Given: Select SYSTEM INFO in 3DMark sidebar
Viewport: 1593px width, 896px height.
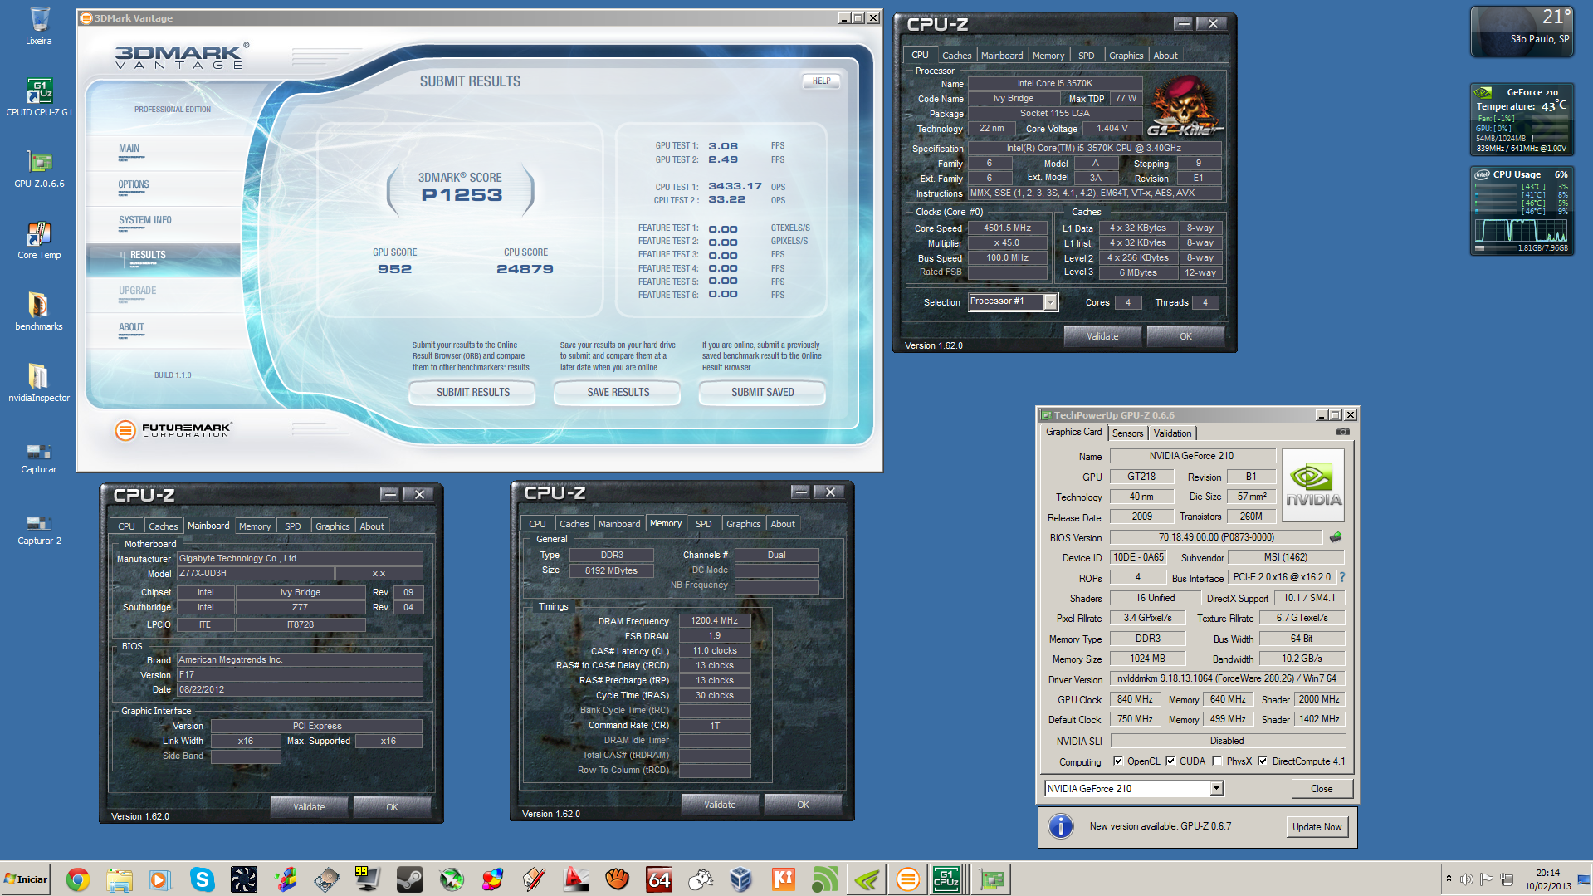Looking at the screenshot, I should pos(145,221).
